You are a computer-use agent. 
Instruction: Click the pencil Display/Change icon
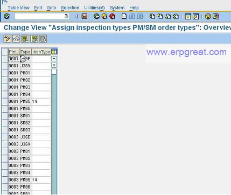click(x=8, y=39)
